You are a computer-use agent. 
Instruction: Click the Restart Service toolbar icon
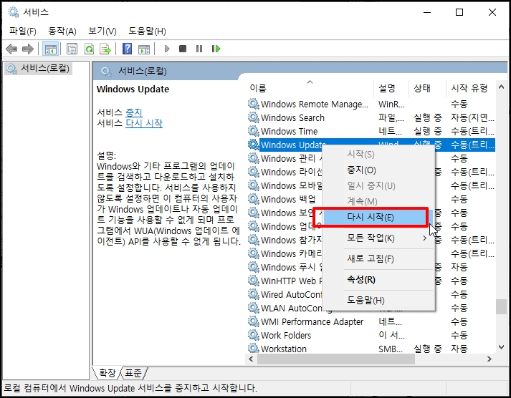coord(216,49)
